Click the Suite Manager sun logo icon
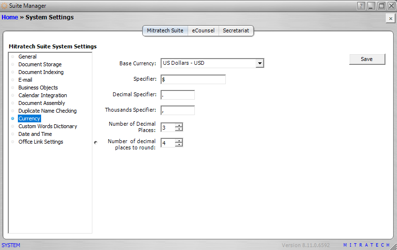The image size is (397, 250). pos(4,6)
